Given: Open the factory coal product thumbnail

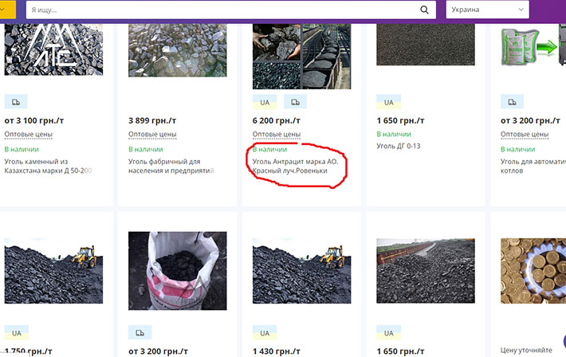Looking at the screenshot, I should [178, 50].
